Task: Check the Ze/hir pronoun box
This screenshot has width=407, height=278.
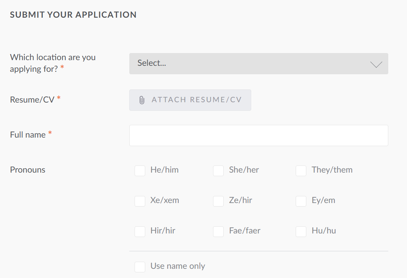Action: click(x=218, y=201)
